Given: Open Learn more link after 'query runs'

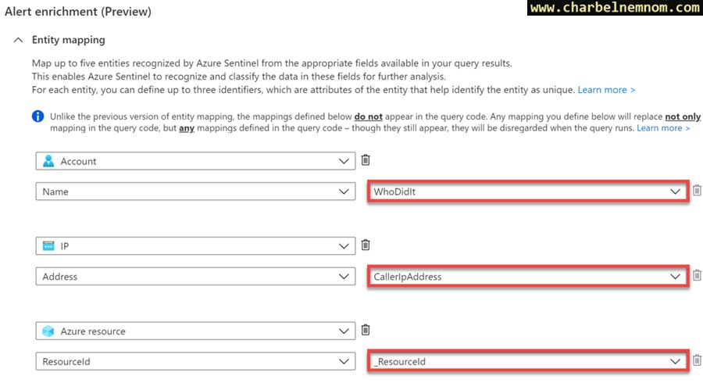Looking at the screenshot, I should click(x=663, y=128).
